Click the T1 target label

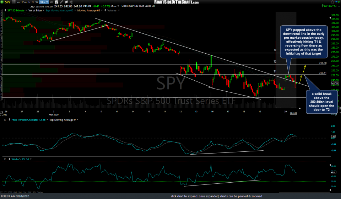pyautogui.click(x=275, y=71)
